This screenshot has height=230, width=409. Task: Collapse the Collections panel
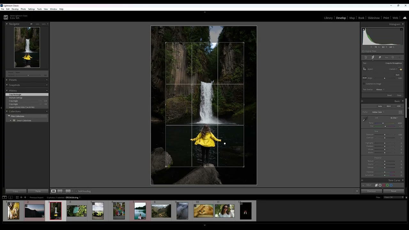7,111
